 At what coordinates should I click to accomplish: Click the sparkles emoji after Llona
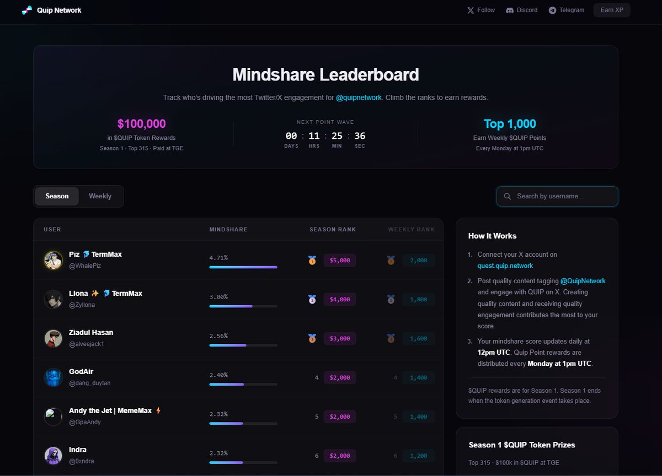click(95, 294)
